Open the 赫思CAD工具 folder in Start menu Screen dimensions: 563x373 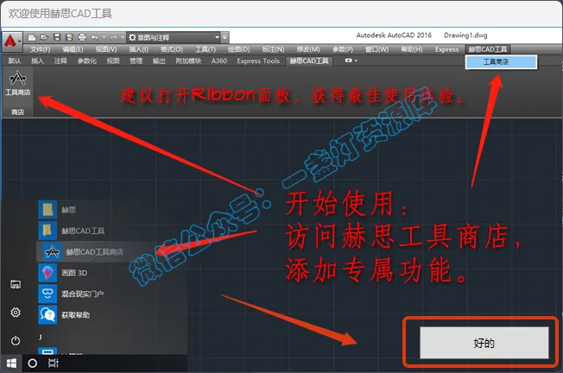[72, 231]
